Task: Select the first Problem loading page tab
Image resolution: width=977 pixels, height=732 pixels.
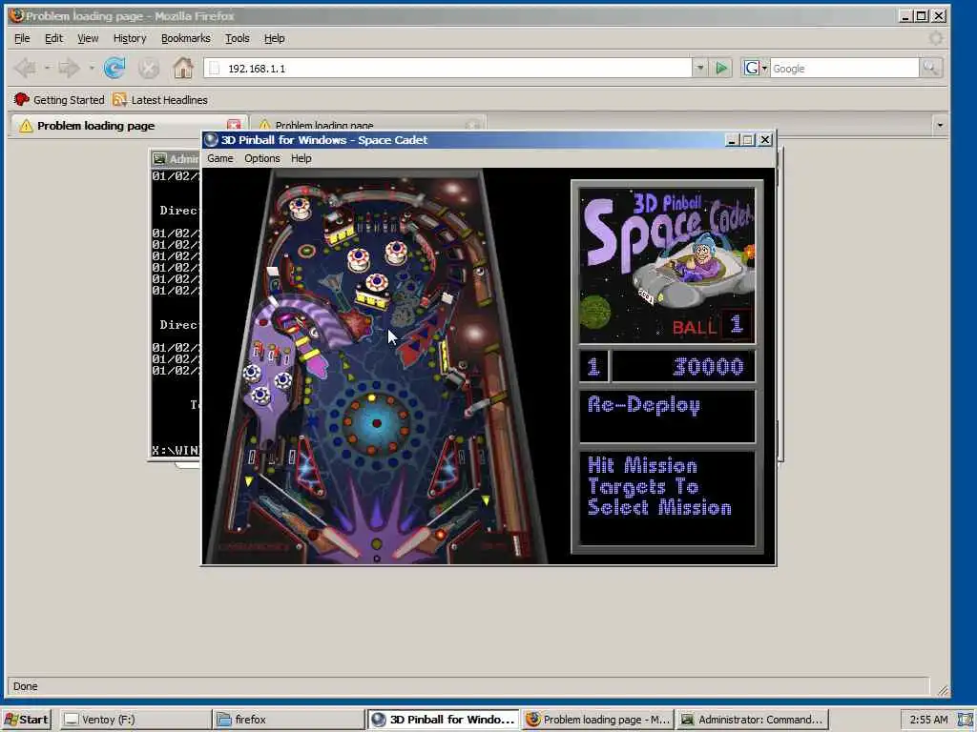Action: coord(128,126)
